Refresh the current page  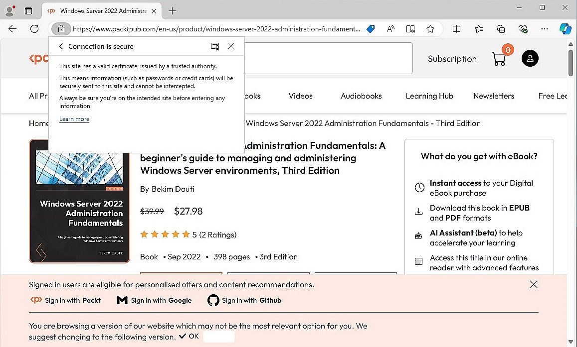34,29
